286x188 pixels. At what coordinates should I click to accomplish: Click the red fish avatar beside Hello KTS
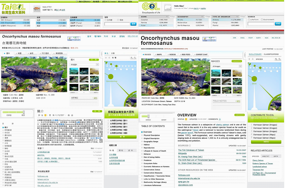coord(37,9)
